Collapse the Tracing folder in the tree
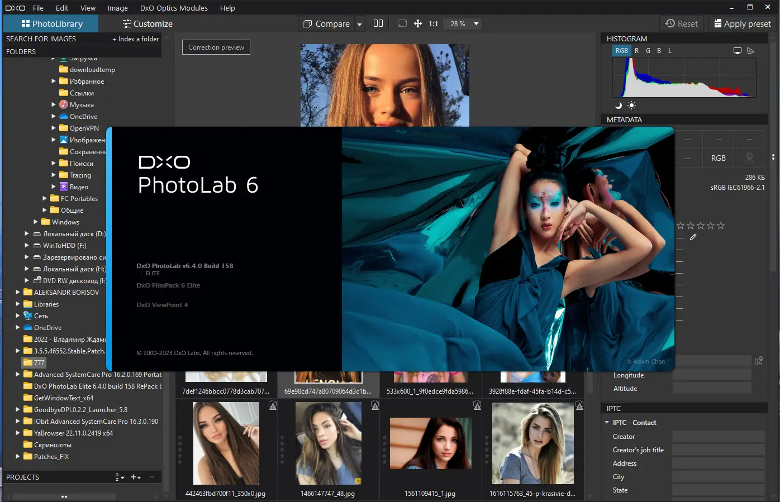This screenshot has width=780, height=502. click(54, 175)
